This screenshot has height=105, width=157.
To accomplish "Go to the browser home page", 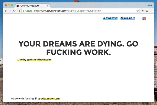I will tap(19, 11).
